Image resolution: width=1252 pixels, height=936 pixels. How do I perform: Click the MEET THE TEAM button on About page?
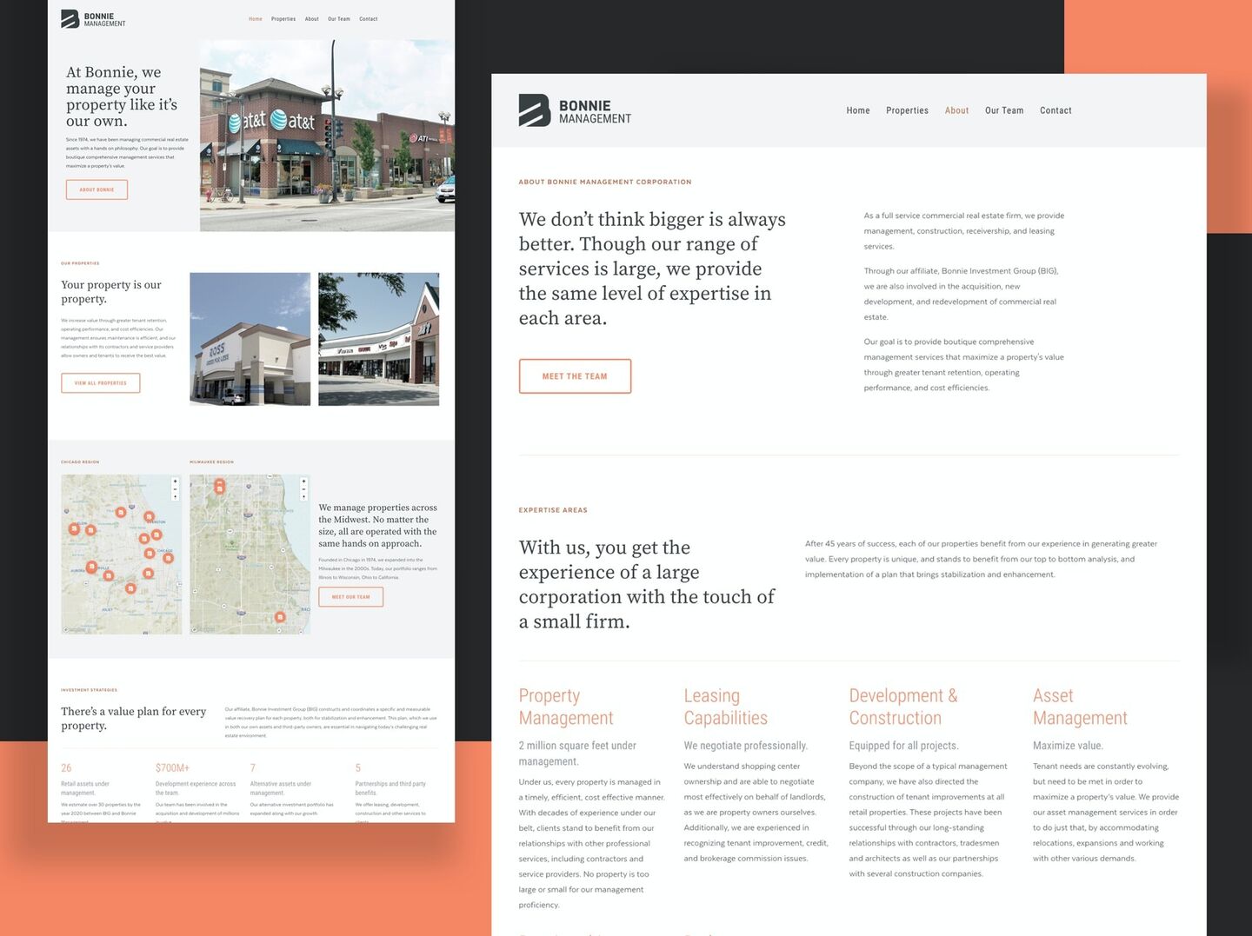click(x=575, y=376)
